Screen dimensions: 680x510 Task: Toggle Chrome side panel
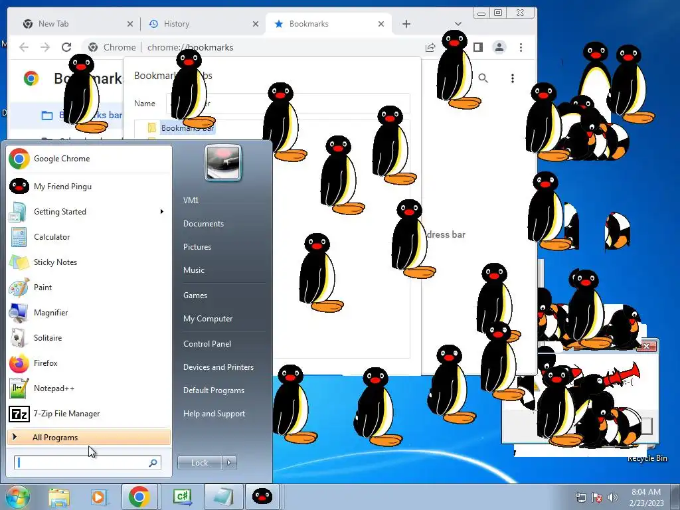click(478, 47)
